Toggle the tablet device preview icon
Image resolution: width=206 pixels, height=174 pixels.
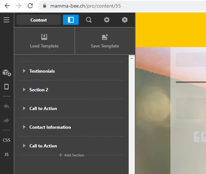(6, 87)
